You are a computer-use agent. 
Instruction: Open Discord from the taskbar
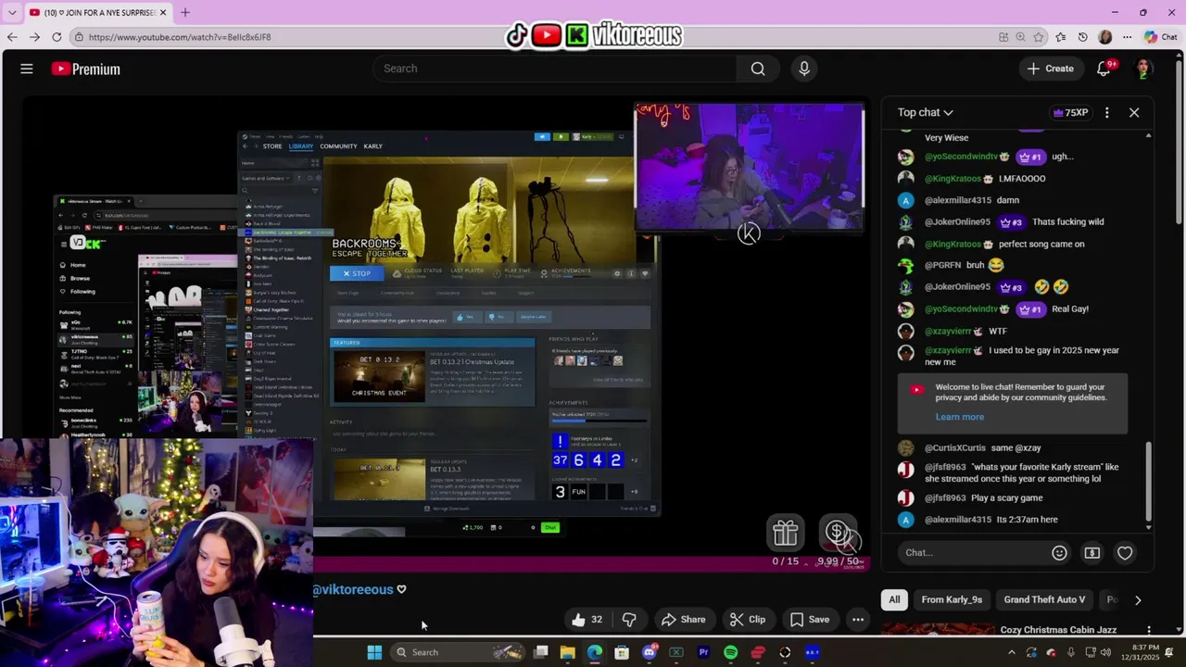[x=650, y=652]
